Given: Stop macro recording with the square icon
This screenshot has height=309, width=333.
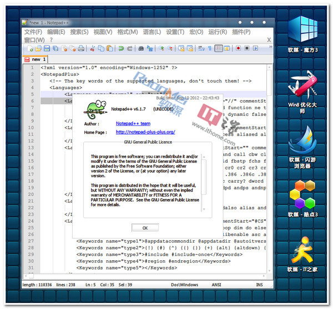Looking at the screenshot, I should tap(247, 48).
